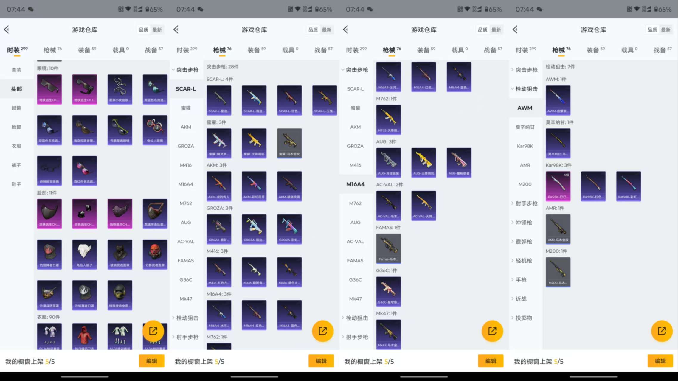Image resolution: width=678 pixels, height=381 pixels.
Task: Sort by 最新 in AWM highlighted panel
Action: pyautogui.click(x=666, y=29)
